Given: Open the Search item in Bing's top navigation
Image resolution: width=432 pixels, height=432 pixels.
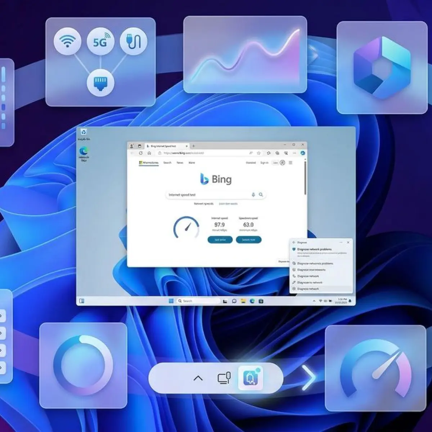Looking at the screenshot, I should click(x=167, y=163).
